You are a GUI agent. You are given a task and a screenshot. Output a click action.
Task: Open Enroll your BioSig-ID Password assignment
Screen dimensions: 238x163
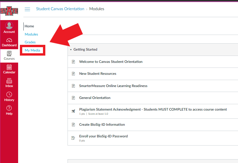[x=104, y=136]
